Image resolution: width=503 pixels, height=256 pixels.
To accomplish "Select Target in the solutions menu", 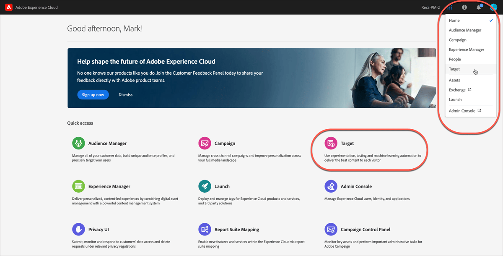I will tap(454, 69).
